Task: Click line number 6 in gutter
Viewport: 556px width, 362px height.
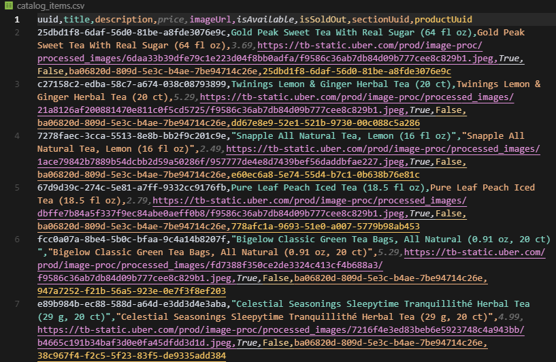Action: tap(17, 240)
